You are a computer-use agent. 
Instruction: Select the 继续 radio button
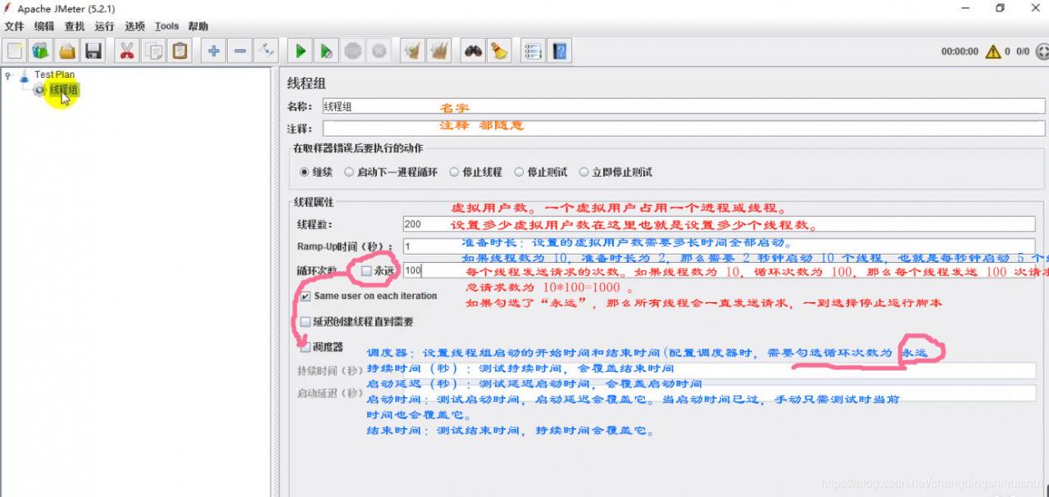[305, 172]
